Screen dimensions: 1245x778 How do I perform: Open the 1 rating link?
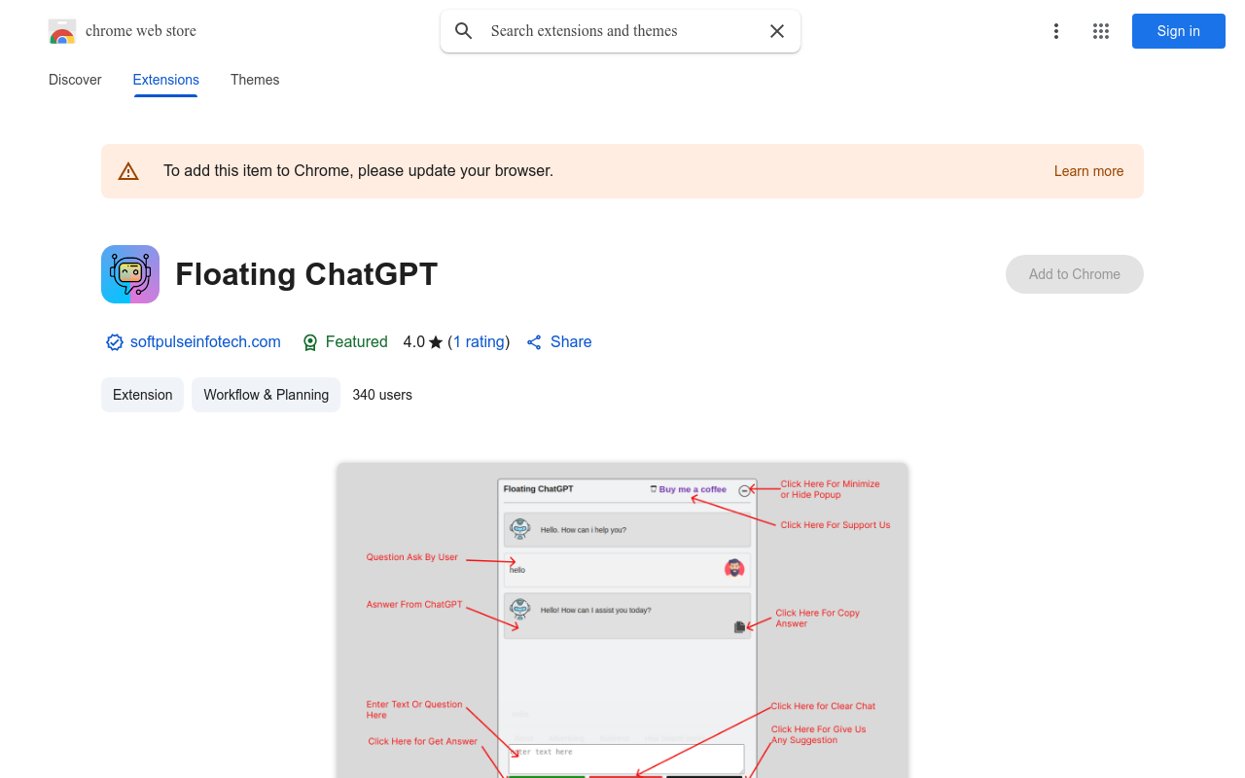[480, 342]
